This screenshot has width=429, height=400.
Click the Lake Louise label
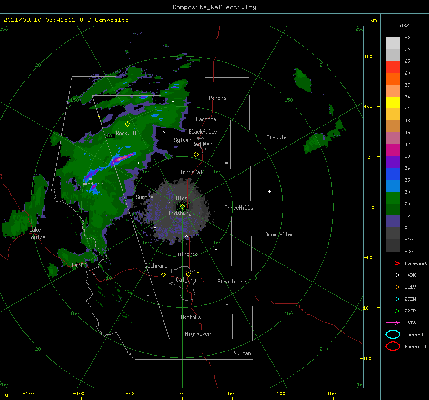coord(37,234)
